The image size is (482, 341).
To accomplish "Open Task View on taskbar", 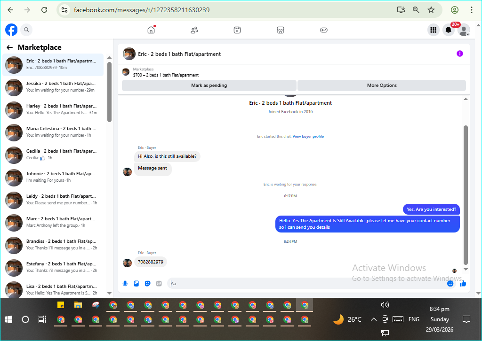I will (x=42, y=319).
